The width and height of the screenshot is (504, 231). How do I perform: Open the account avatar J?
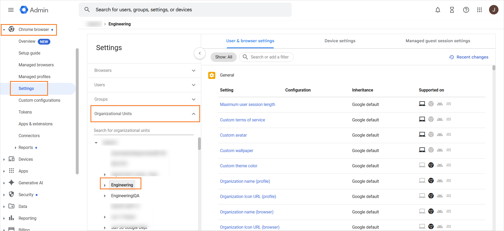point(494,10)
